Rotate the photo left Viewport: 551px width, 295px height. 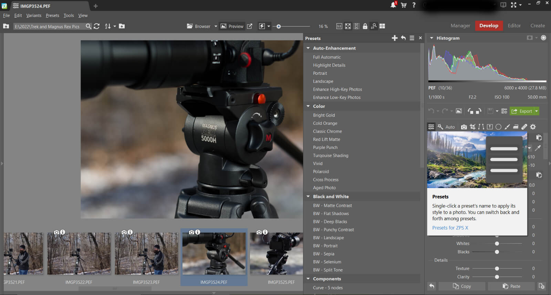(x=470, y=111)
